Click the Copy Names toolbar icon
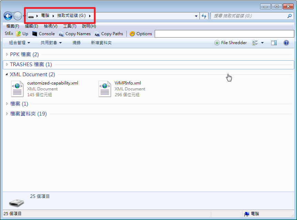This screenshot has width=297, height=220. (x=61, y=34)
